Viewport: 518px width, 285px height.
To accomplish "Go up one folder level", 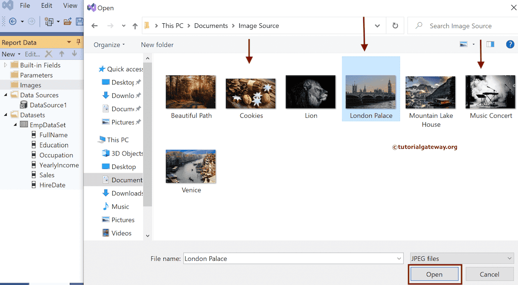I will [135, 26].
